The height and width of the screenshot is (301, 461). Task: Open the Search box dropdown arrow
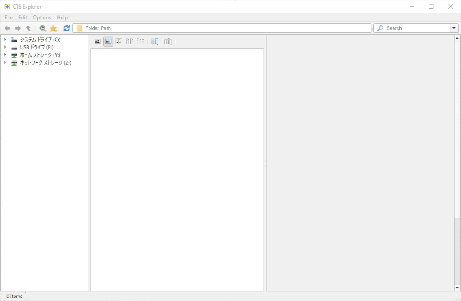tap(454, 28)
